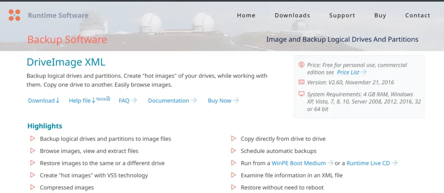Navigate to the Contact page
Image resolution: width=444 pixels, height=193 pixels.
point(418,15)
